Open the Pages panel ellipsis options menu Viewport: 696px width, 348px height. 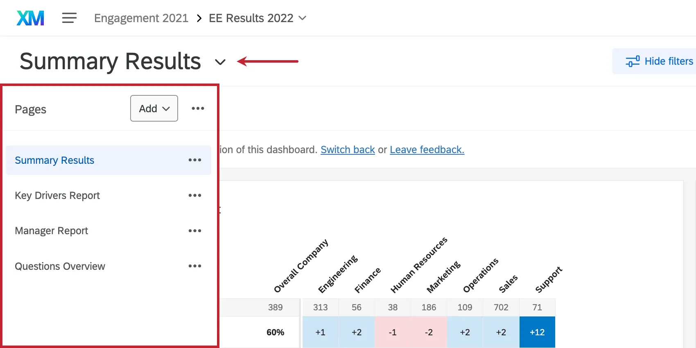click(198, 108)
